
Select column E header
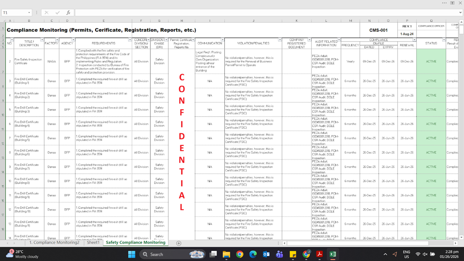coord(103,21)
